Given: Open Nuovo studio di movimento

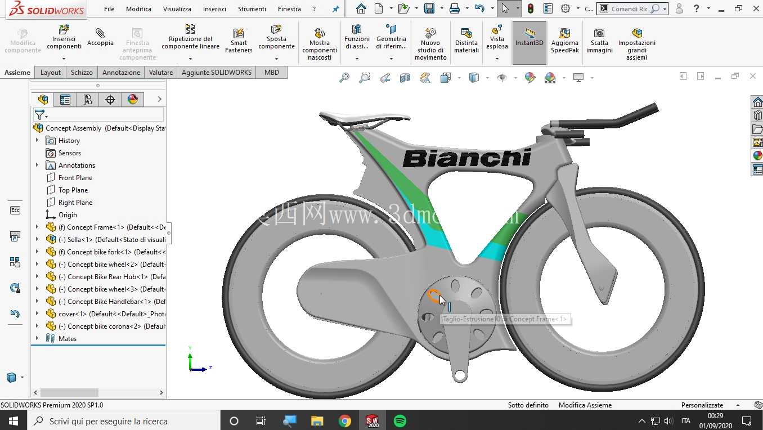Looking at the screenshot, I should coord(430,44).
